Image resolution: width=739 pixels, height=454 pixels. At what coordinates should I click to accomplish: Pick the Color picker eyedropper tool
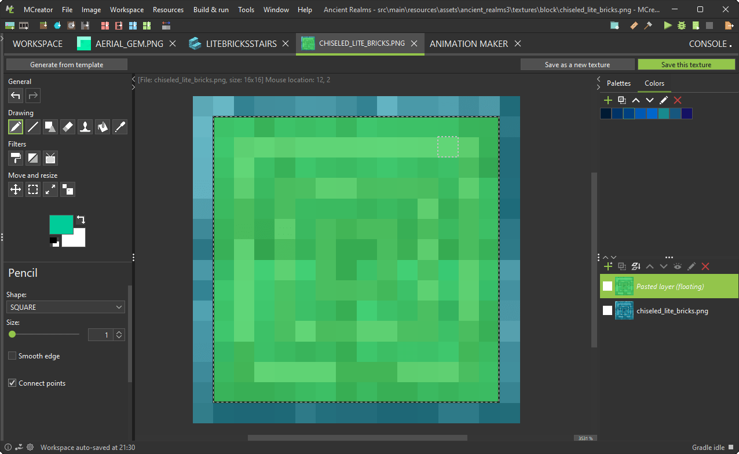120,127
